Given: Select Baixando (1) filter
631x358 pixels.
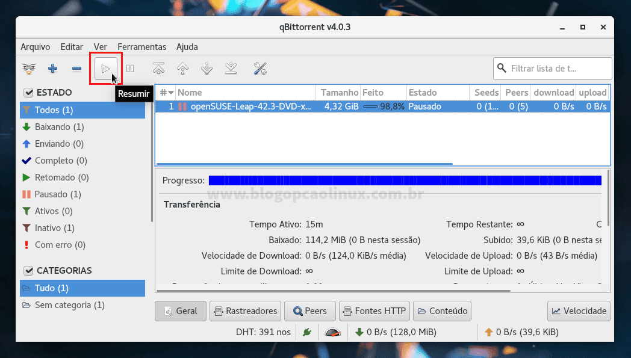Looking at the screenshot, I should pos(82,127).
